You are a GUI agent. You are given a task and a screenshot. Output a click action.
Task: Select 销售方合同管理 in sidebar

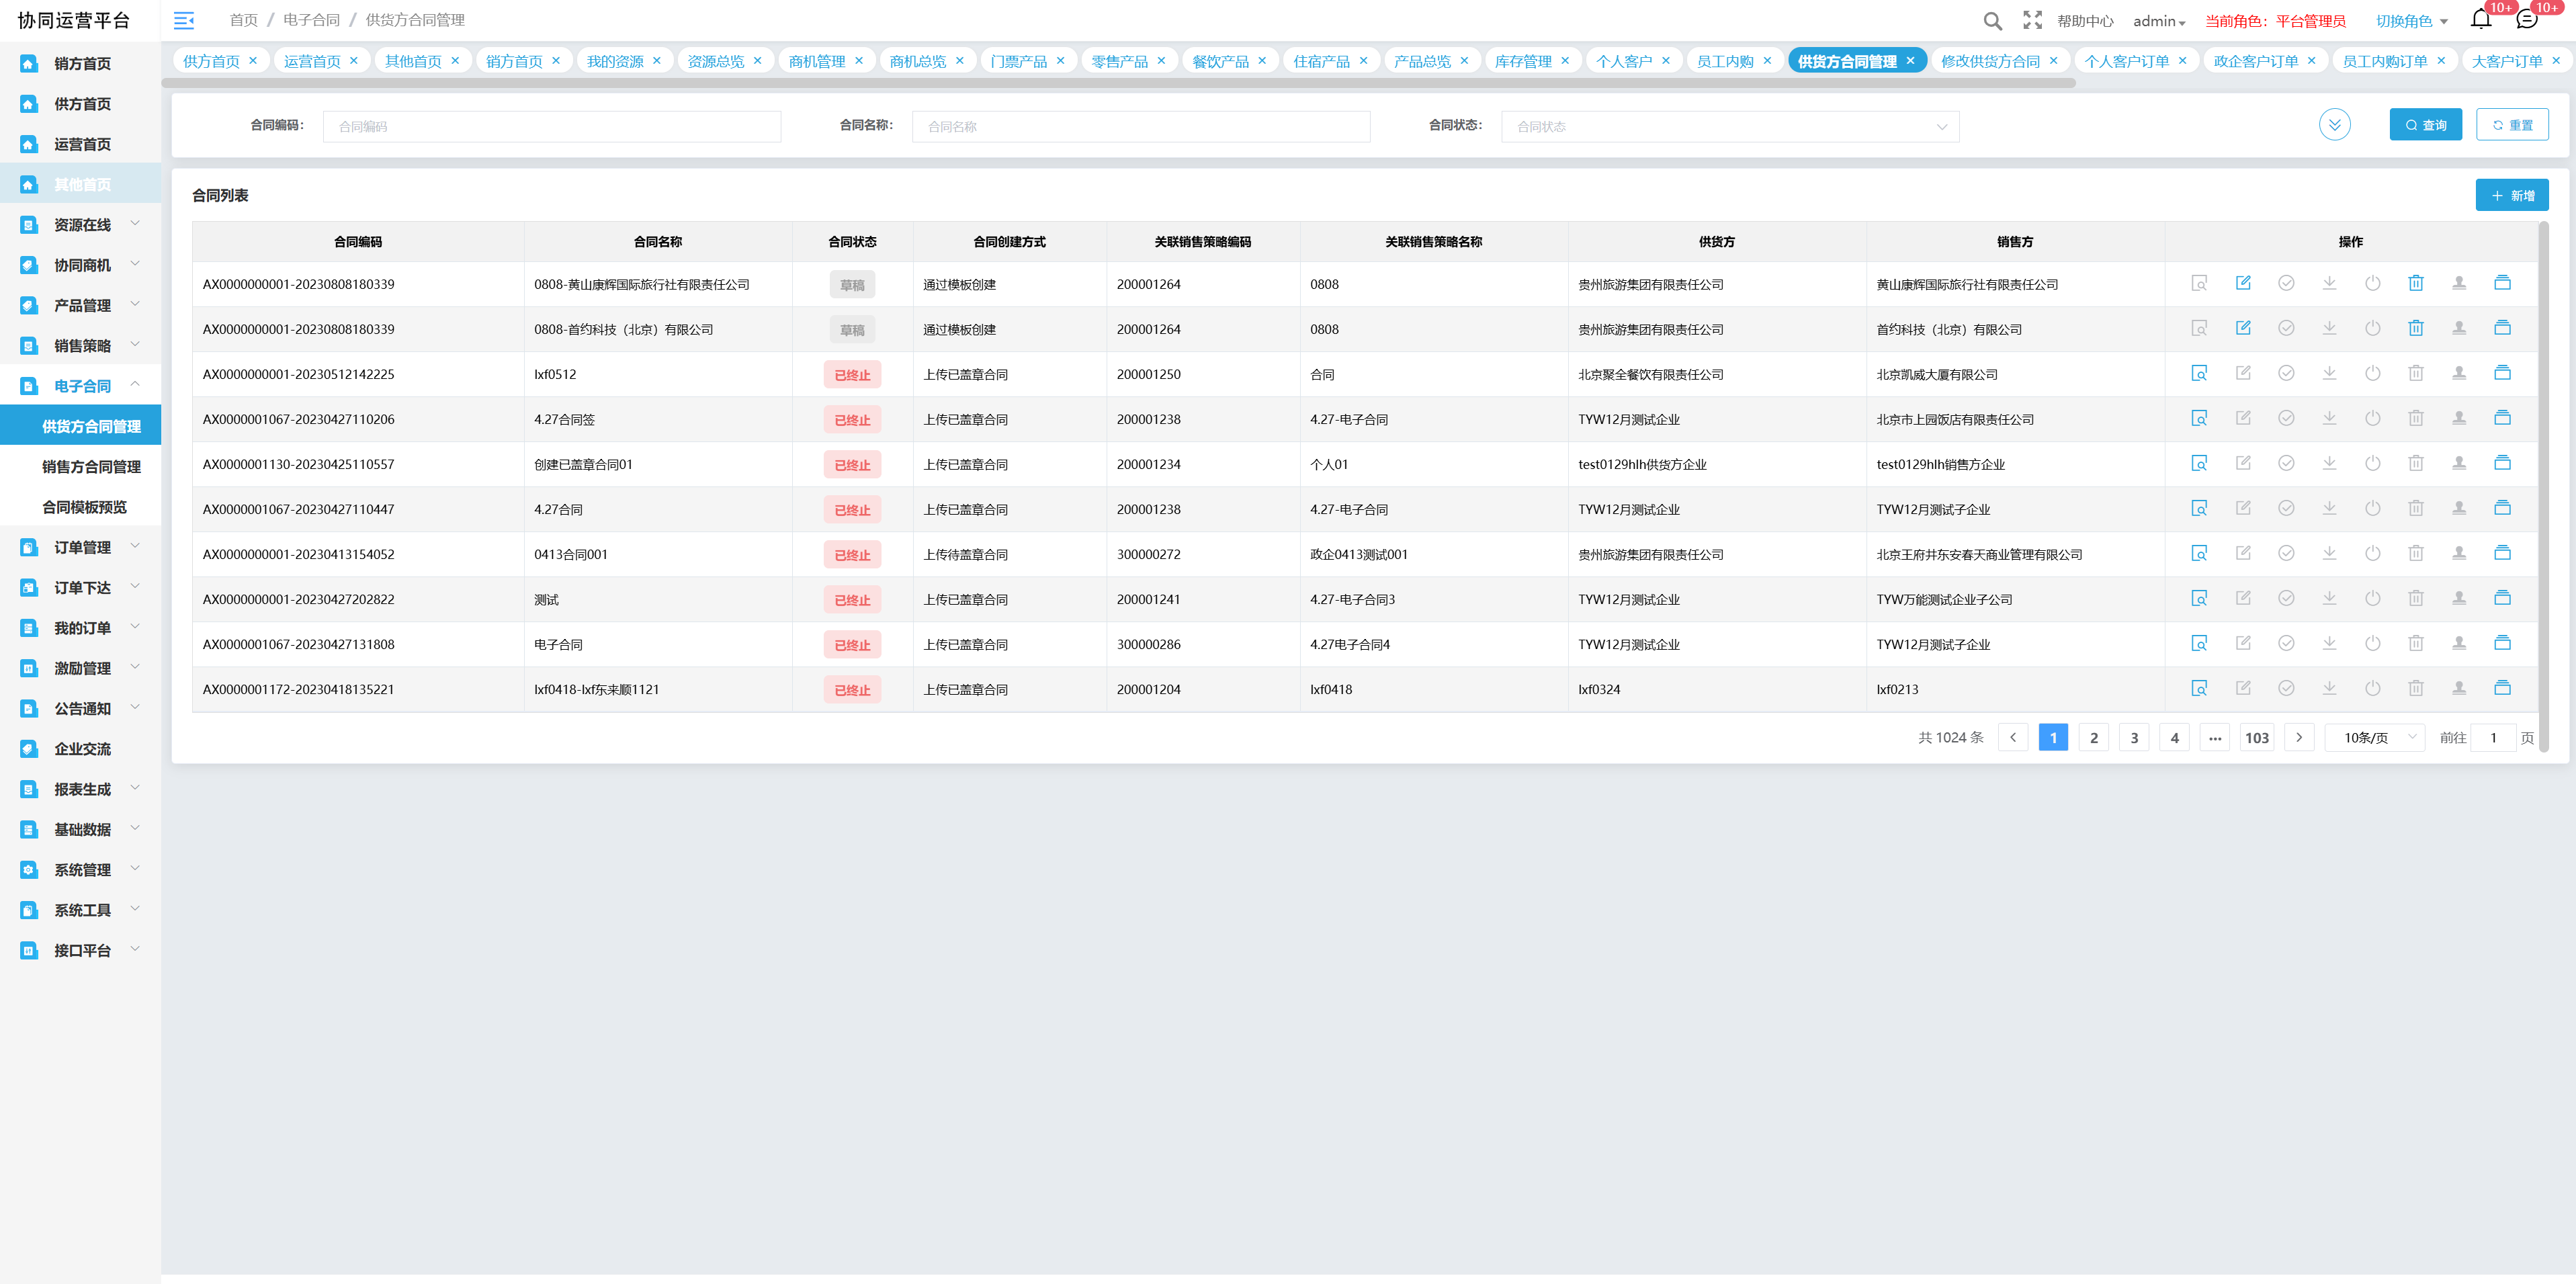coord(91,467)
